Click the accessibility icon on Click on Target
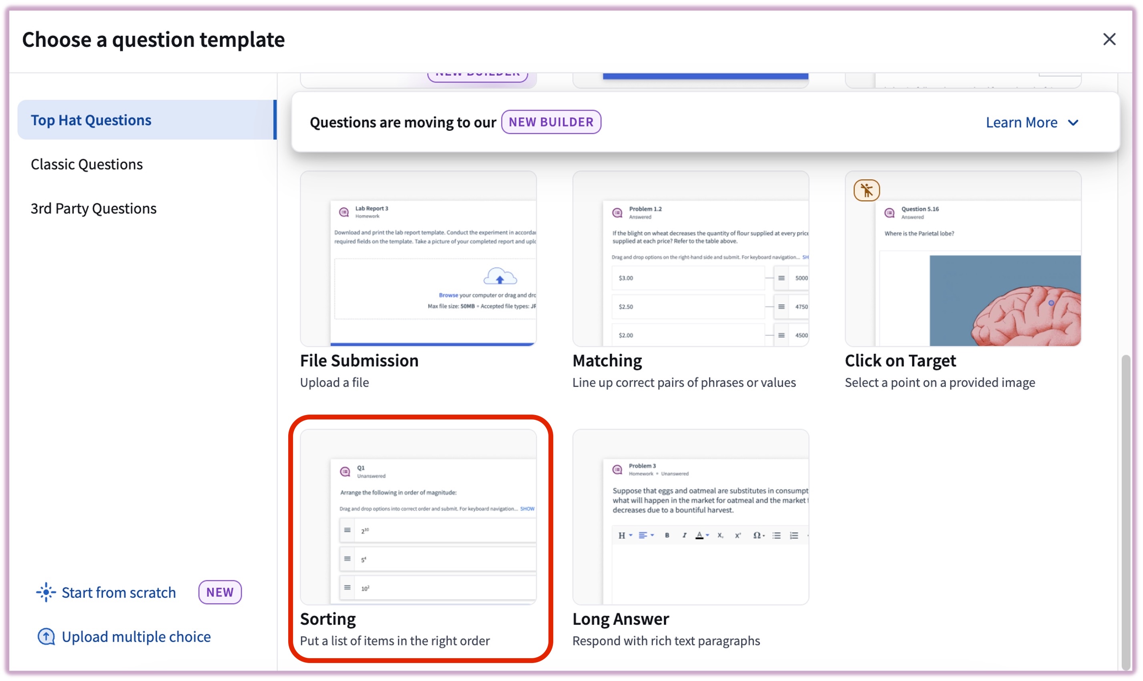 [x=866, y=190]
